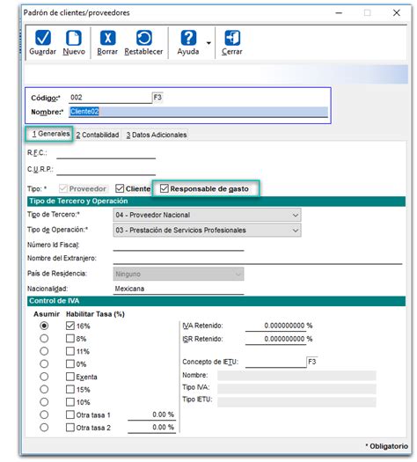The image size is (417, 462).
Task: Open the Tipo de Operación dropdown
Action: coord(207,230)
